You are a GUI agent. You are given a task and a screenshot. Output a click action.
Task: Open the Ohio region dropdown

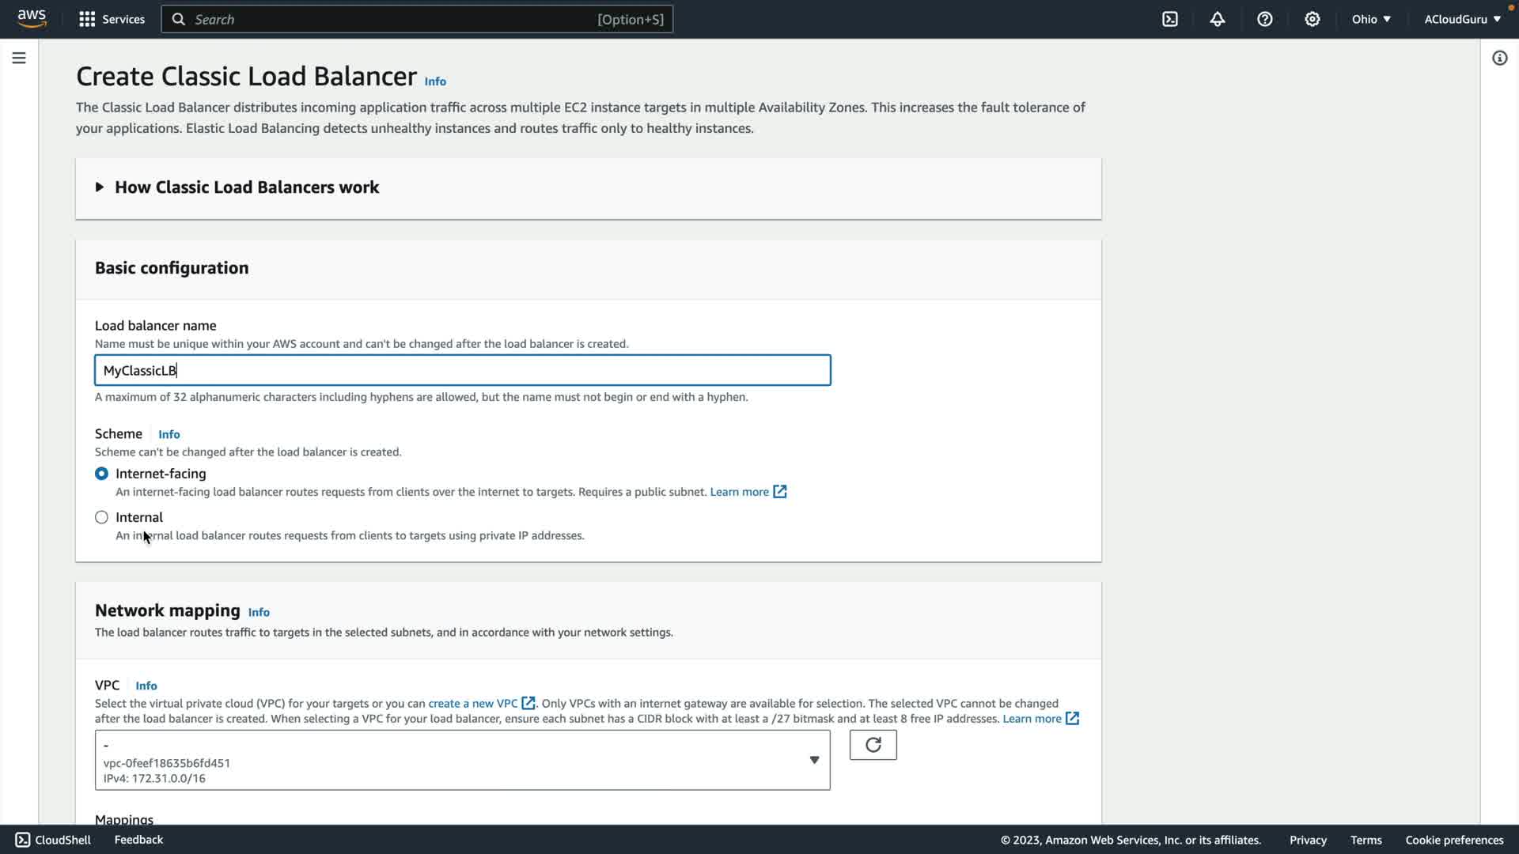click(1370, 19)
